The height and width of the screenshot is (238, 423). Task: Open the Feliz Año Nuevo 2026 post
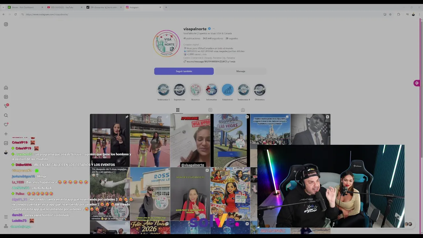click(150, 227)
